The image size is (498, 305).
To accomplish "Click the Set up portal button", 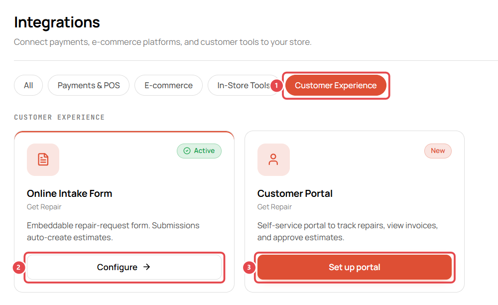I will click(x=355, y=267).
